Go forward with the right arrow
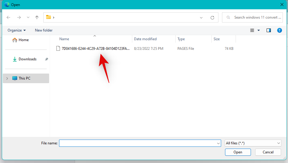This screenshot has width=288, height=163. pos(19,17)
